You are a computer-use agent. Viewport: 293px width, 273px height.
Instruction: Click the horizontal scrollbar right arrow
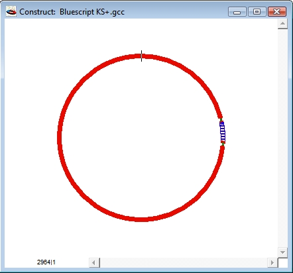272,262
